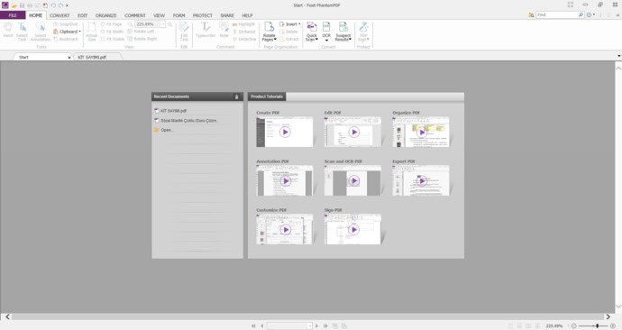
Task: Clear the Recent Documents list with trash icon
Action: 237,96
